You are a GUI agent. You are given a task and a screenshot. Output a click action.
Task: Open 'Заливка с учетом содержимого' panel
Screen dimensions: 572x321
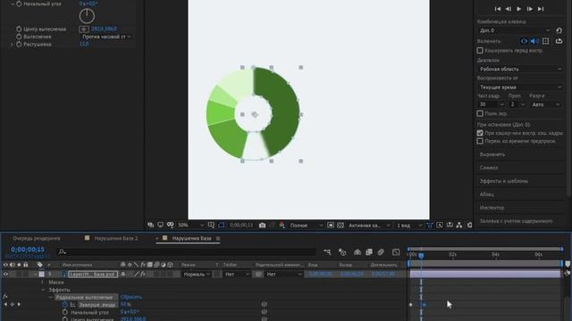tap(516, 221)
